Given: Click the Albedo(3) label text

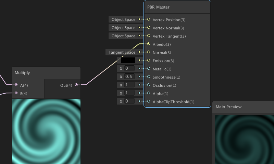Looking at the screenshot, I should (x=162, y=44).
